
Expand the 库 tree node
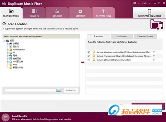pos(8,53)
